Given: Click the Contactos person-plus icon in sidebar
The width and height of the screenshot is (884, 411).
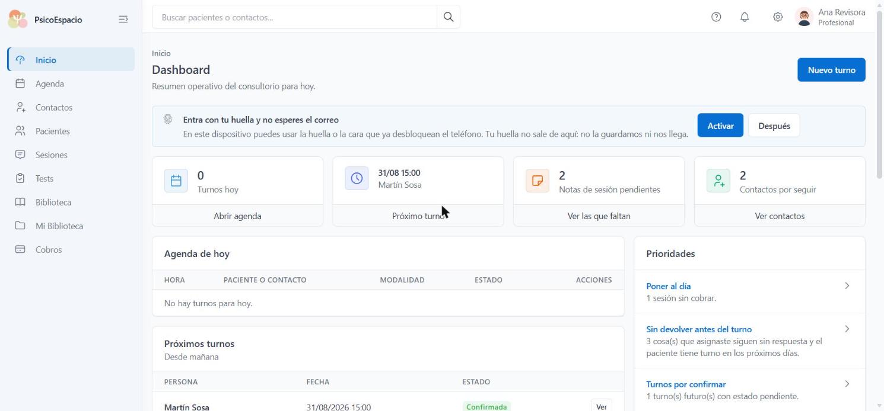Looking at the screenshot, I should pos(20,107).
